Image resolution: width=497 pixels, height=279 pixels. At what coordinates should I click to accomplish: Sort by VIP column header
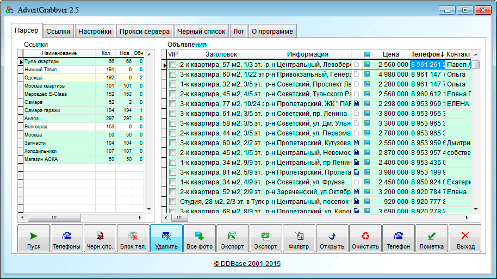pyautogui.click(x=173, y=54)
